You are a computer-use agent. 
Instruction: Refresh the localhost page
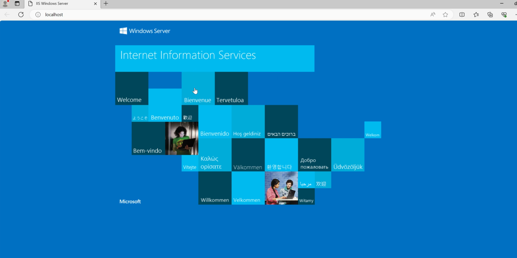[21, 15]
